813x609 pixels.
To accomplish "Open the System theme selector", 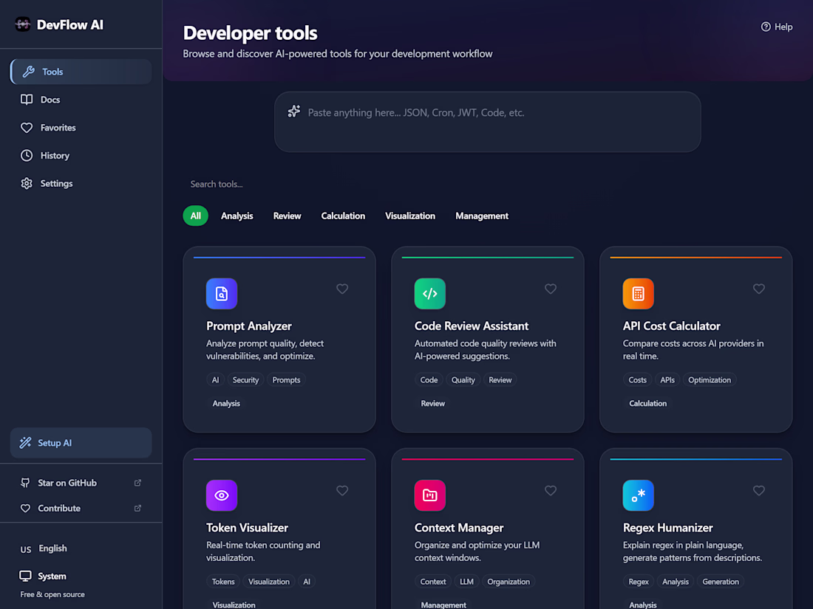I will pos(81,576).
